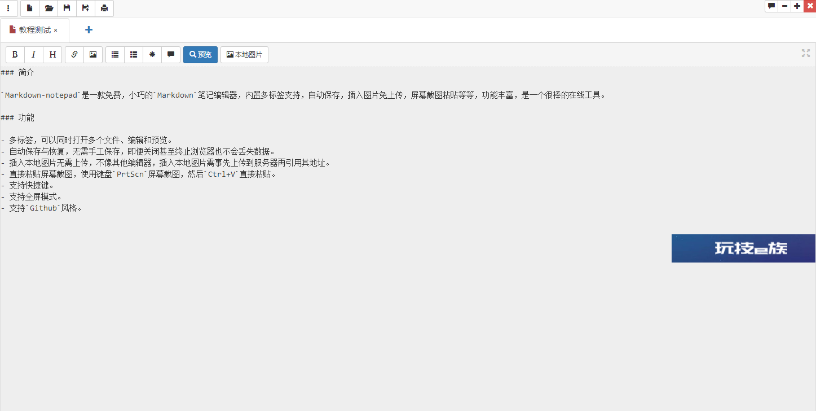Insert an image via the picture icon next to the link icon
816x411 pixels.
point(93,55)
